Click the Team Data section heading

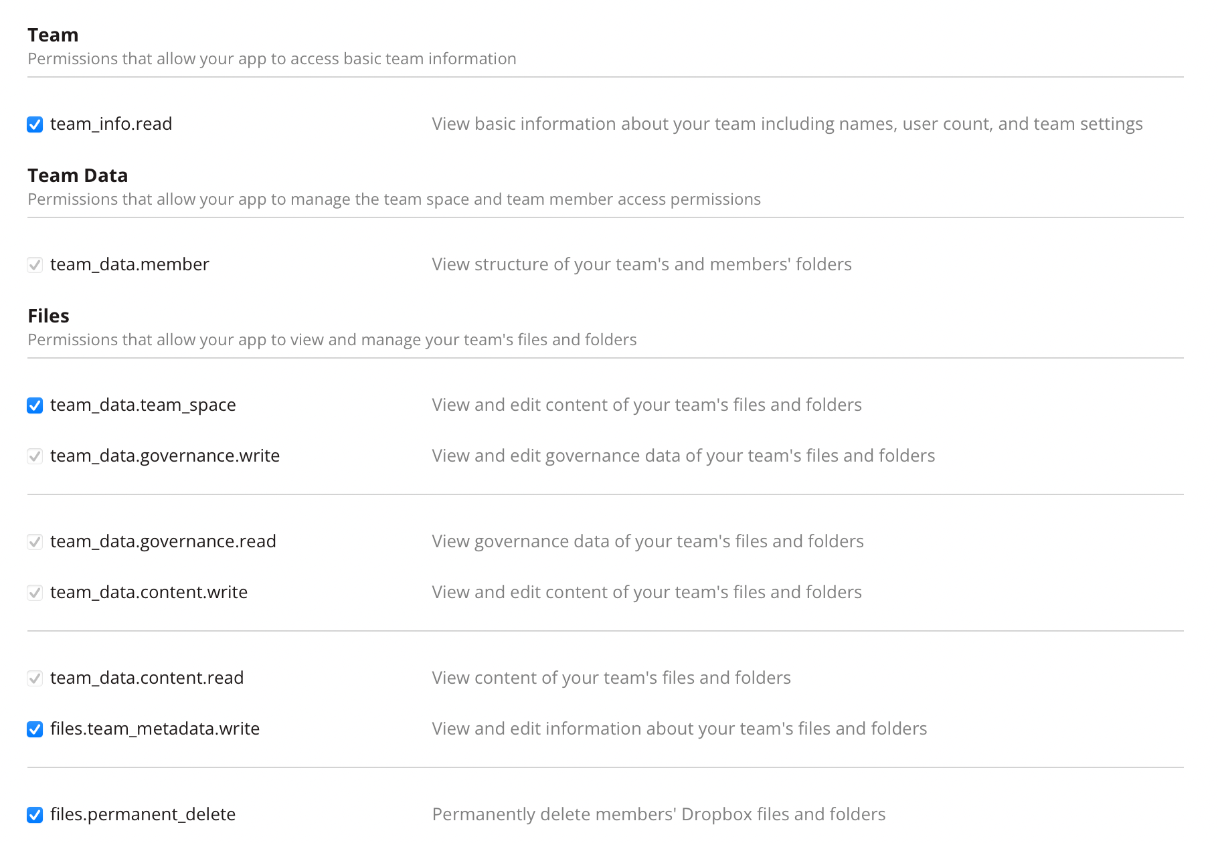(77, 175)
